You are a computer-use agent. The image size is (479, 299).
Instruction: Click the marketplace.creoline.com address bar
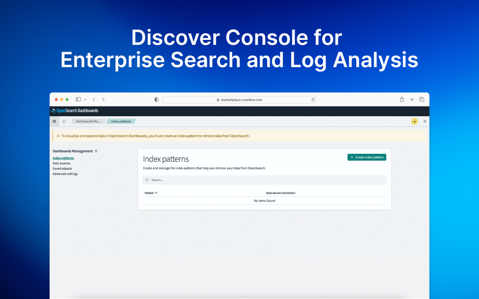[239, 100]
